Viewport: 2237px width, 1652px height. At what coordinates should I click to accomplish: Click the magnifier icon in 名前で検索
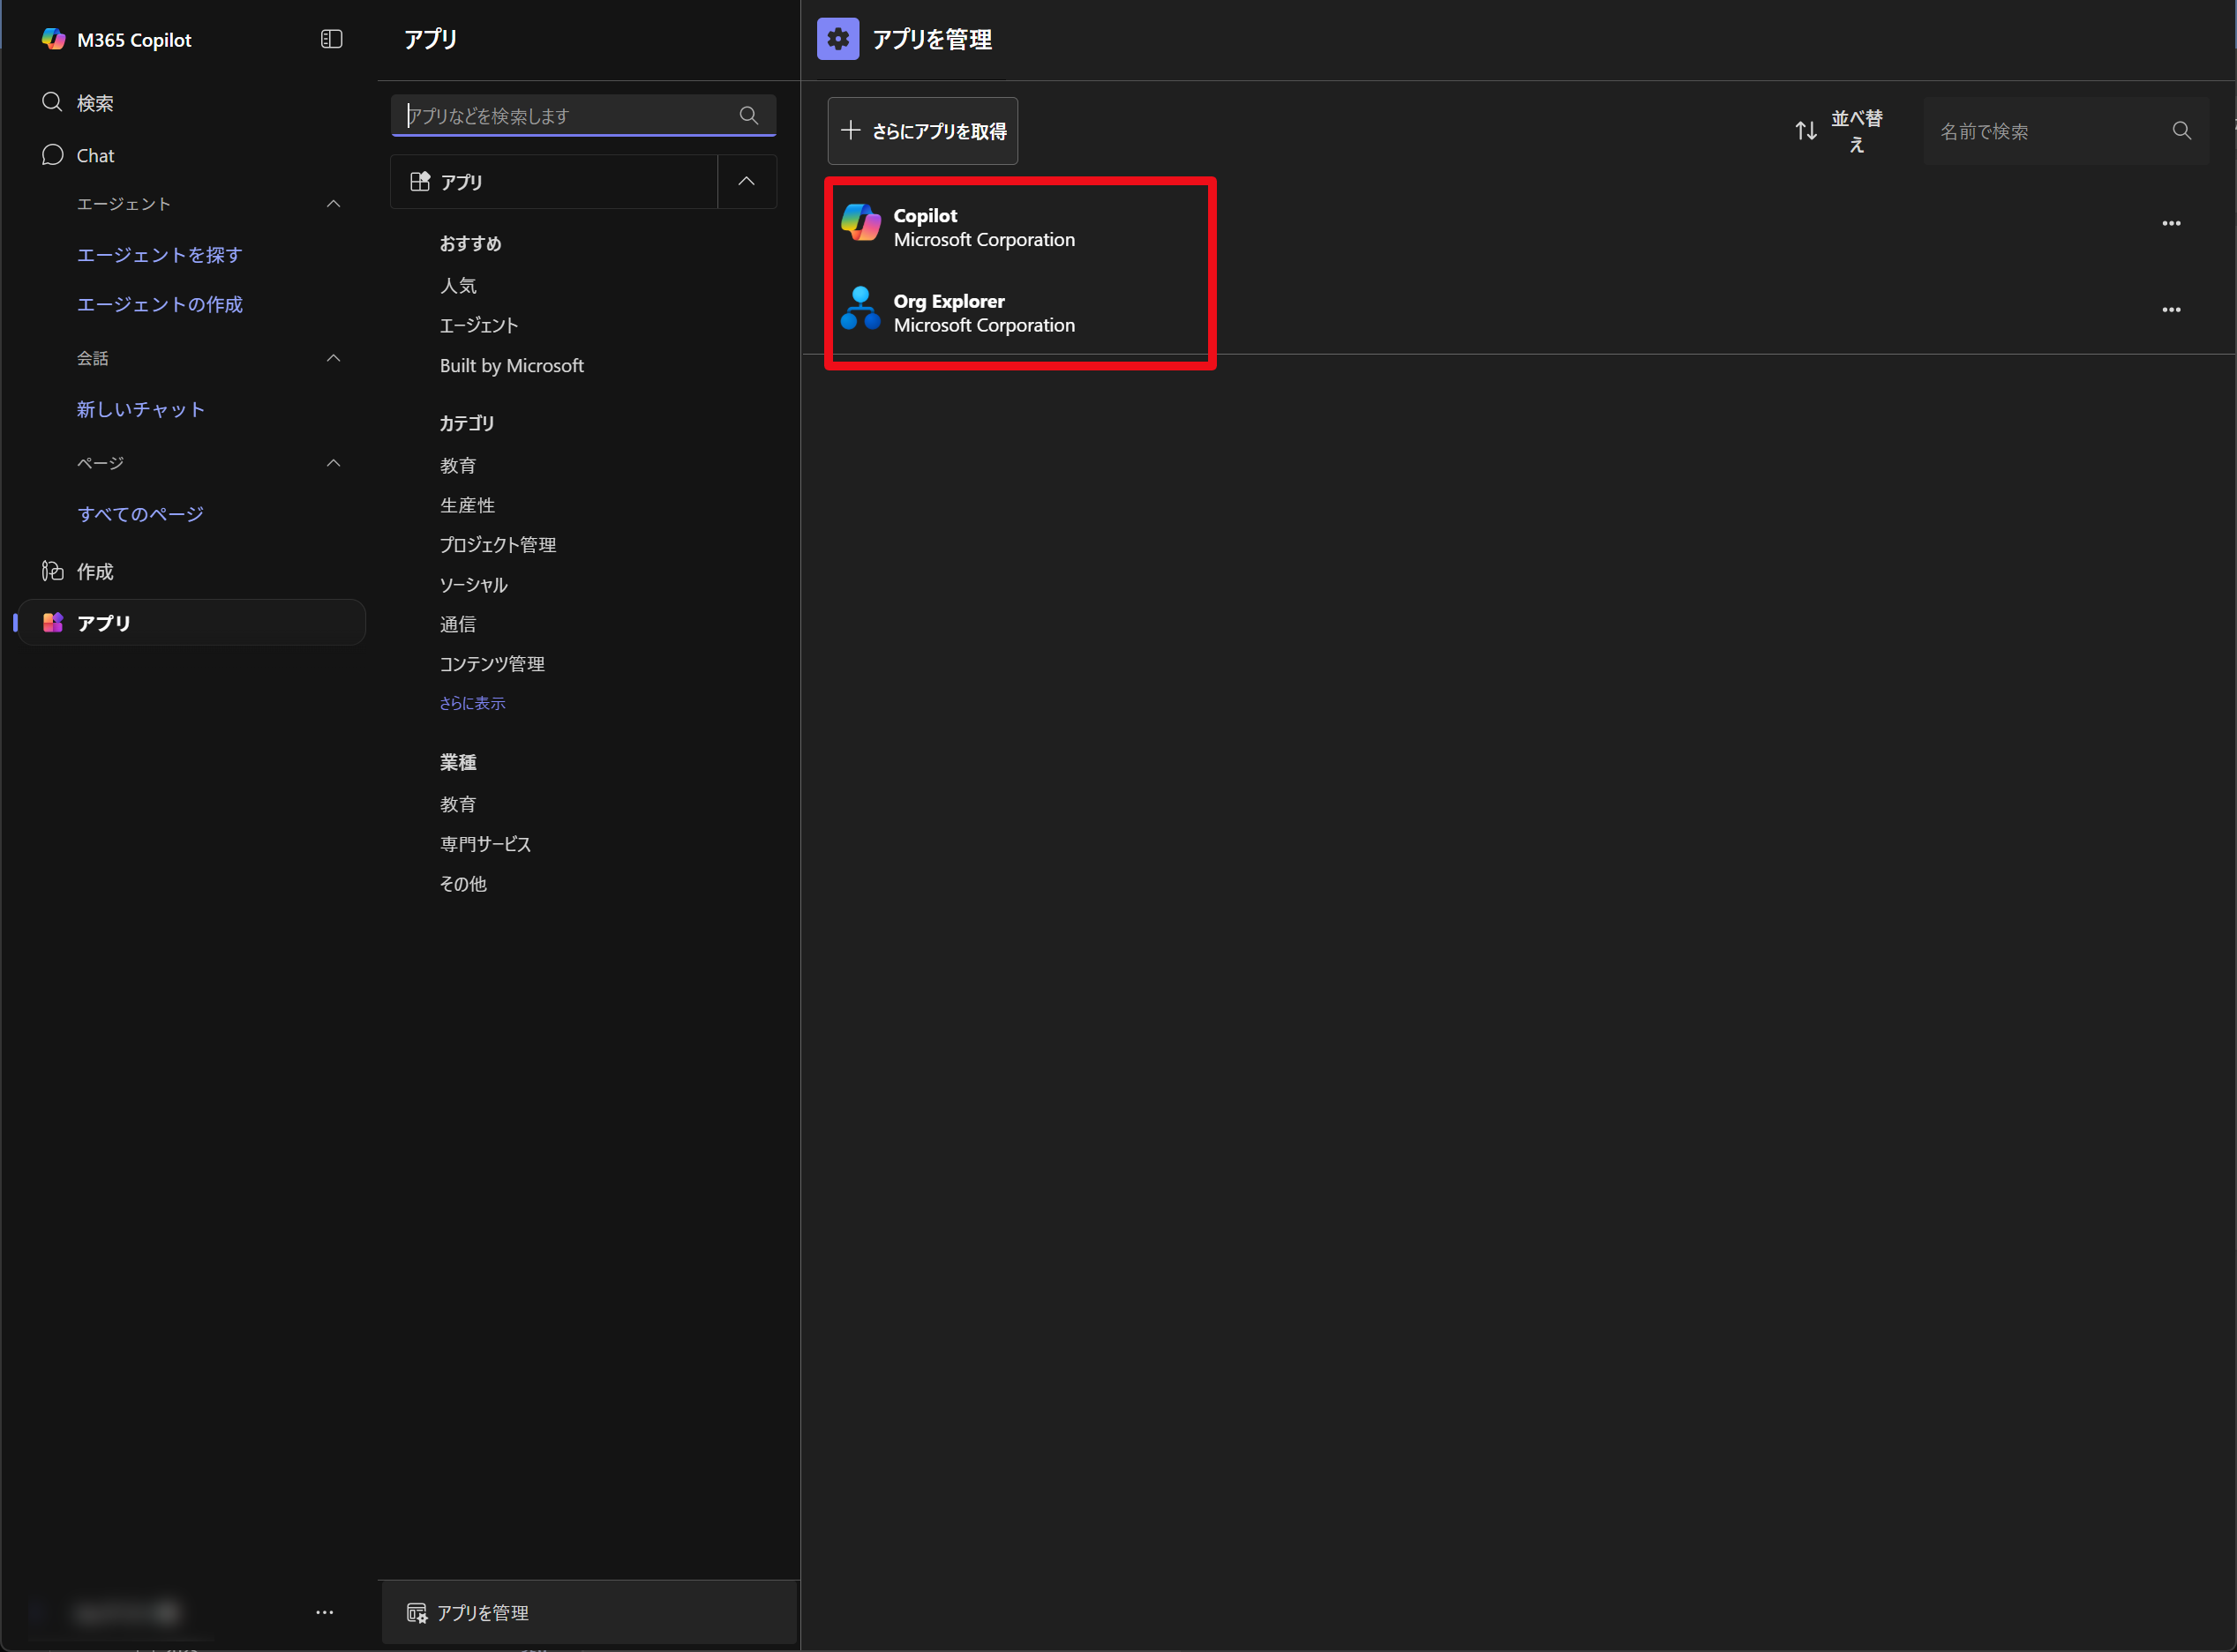click(2182, 131)
